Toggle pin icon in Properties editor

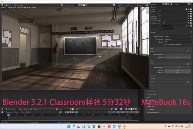coord(191,32)
